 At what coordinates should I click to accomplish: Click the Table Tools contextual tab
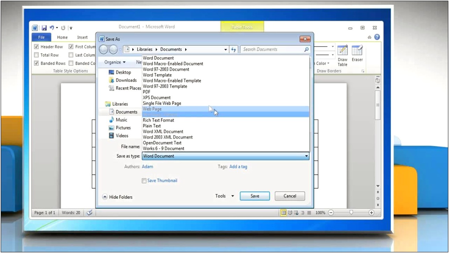[x=242, y=27]
